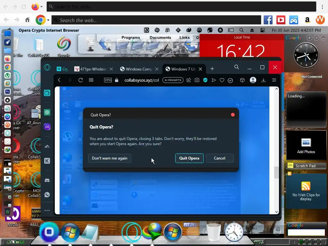Go back in Opera browser
328x246 pixels.
click(59, 80)
